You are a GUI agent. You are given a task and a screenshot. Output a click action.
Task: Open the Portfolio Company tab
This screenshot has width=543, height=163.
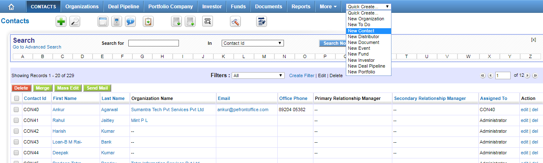pyautogui.click(x=171, y=7)
